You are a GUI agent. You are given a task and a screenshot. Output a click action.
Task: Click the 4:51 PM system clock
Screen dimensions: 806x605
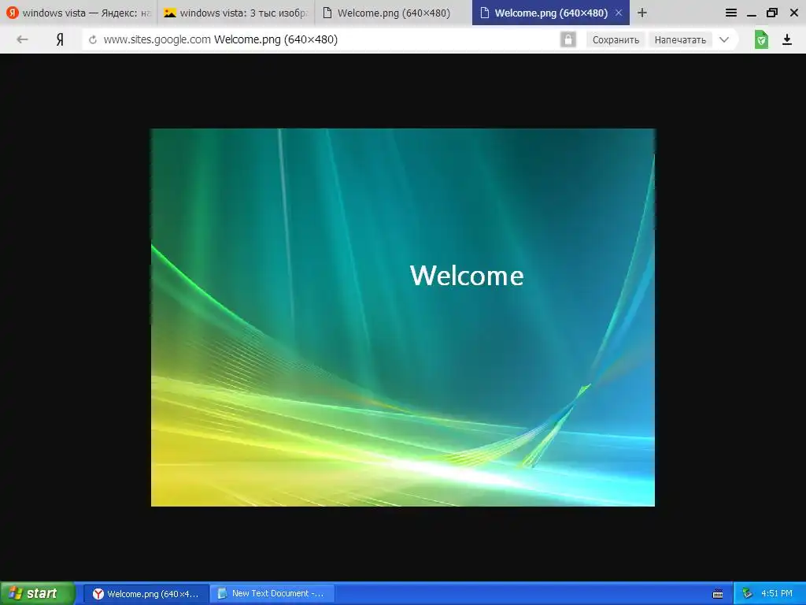[777, 594]
